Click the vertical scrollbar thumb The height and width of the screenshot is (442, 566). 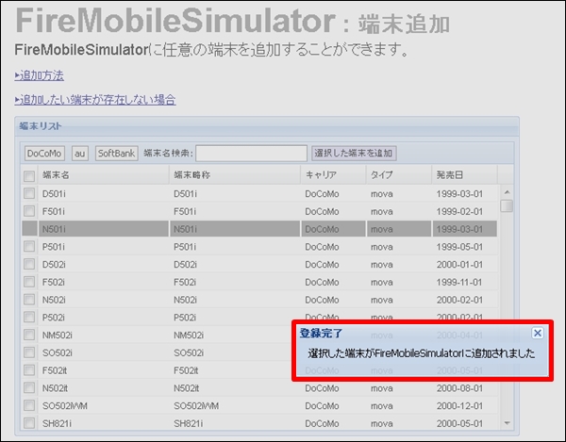point(507,205)
